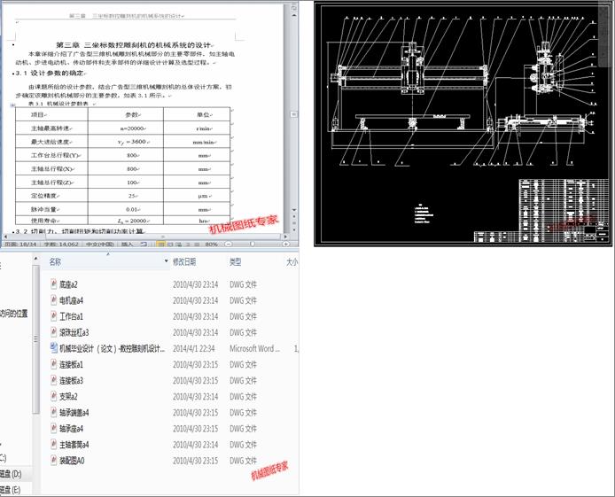Click the zoom slider handle in Word
The image size is (615, 497).
(x=253, y=245)
